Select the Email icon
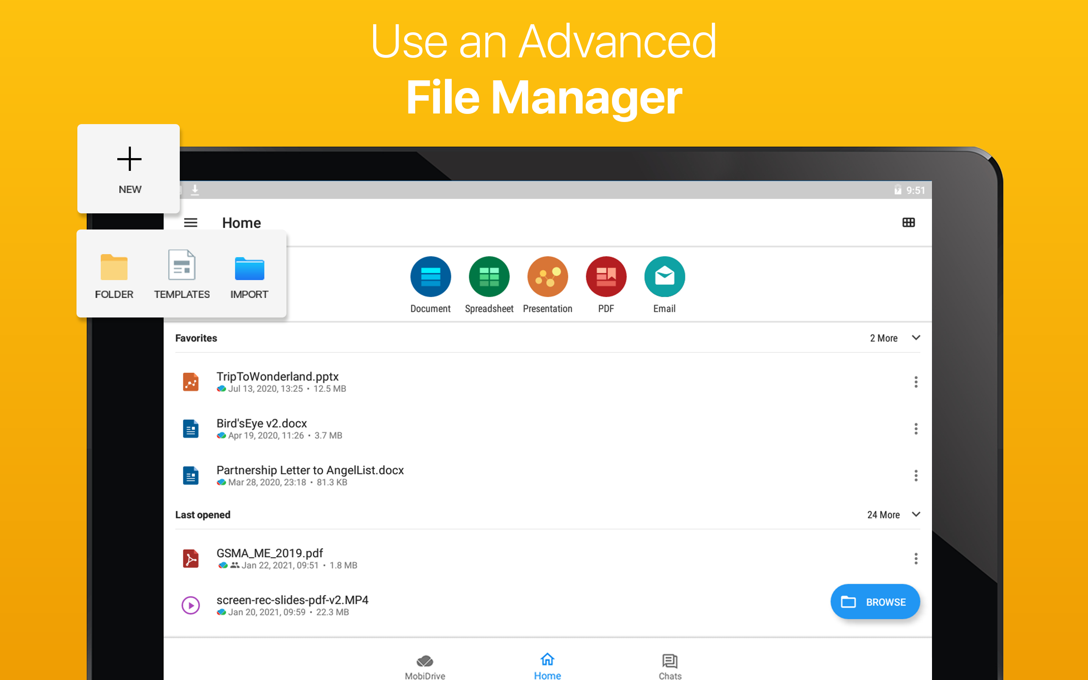 pyautogui.click(x=664, y=277)
